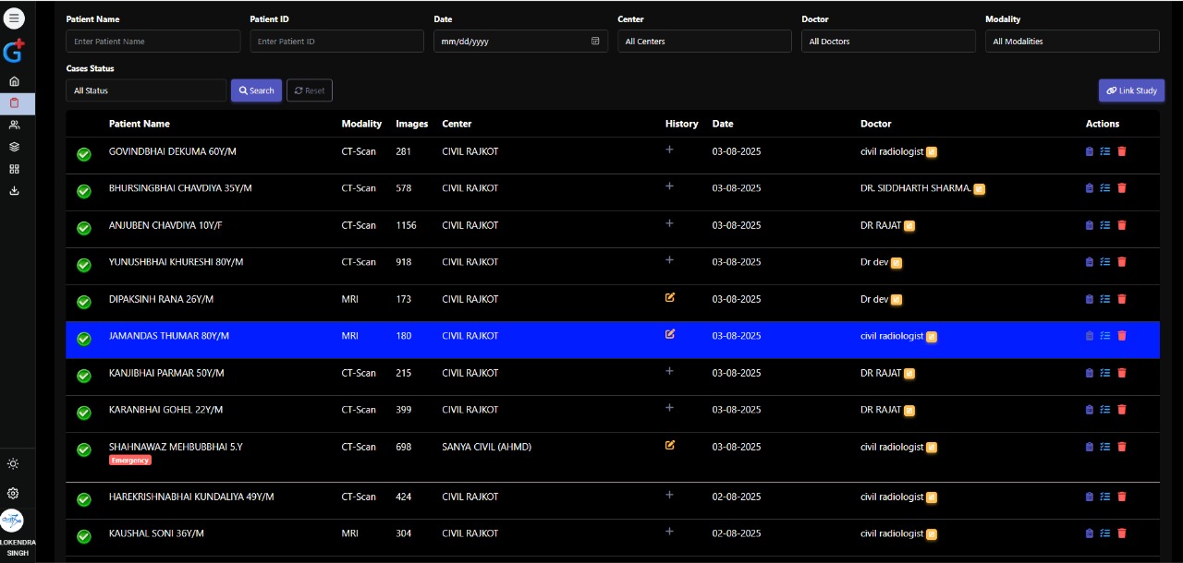Click the download icon in sidebar
1183x563 pixels.
coord(14,191)
